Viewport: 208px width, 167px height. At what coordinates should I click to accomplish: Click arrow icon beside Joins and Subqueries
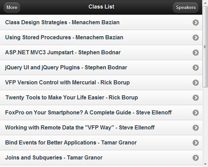[x=196, y=158]
